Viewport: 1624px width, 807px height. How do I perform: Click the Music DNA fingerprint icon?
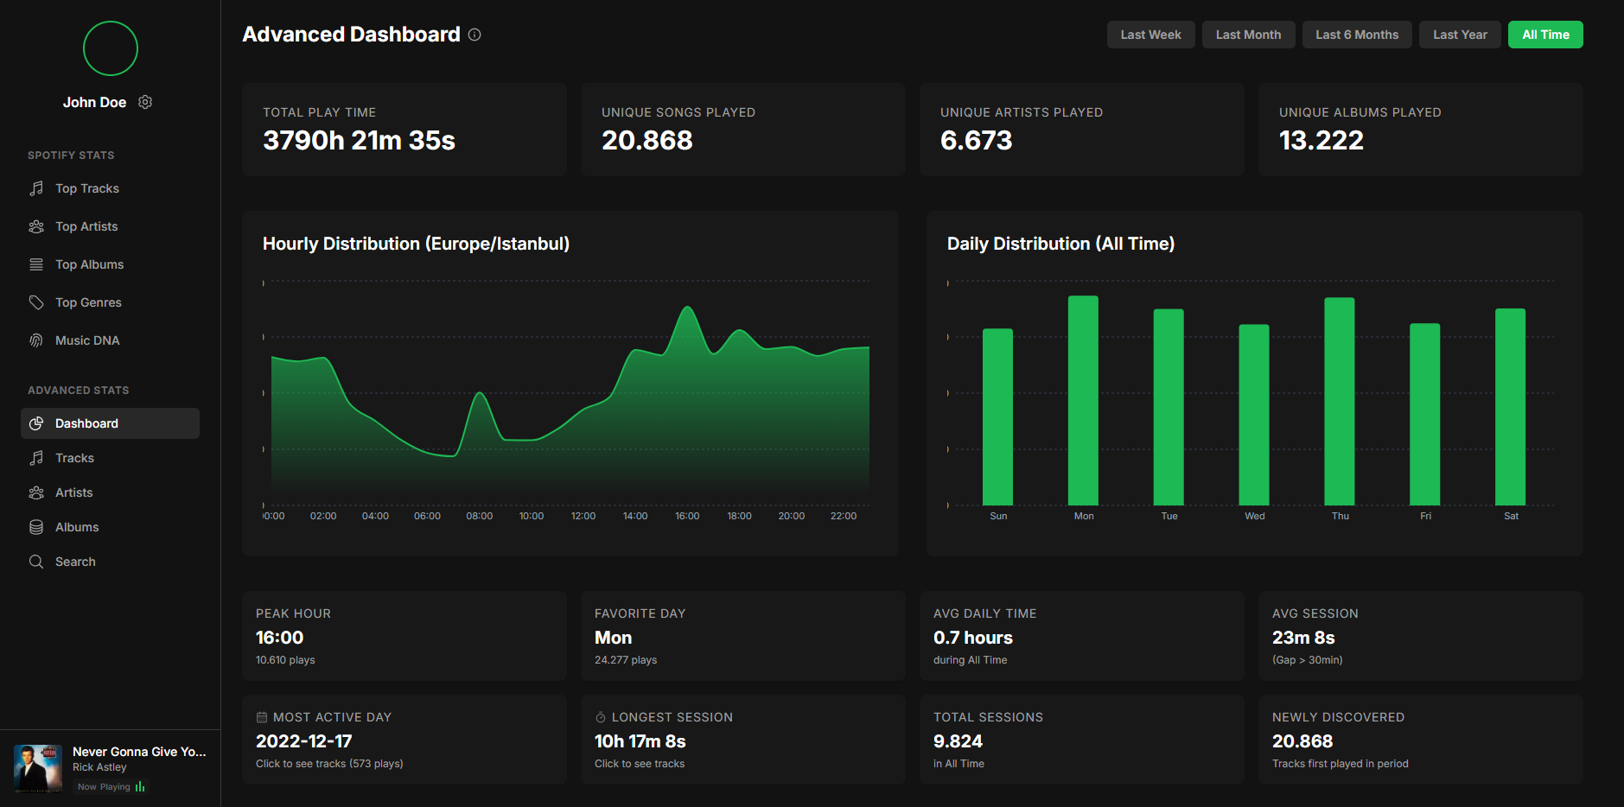pos(36,340)
